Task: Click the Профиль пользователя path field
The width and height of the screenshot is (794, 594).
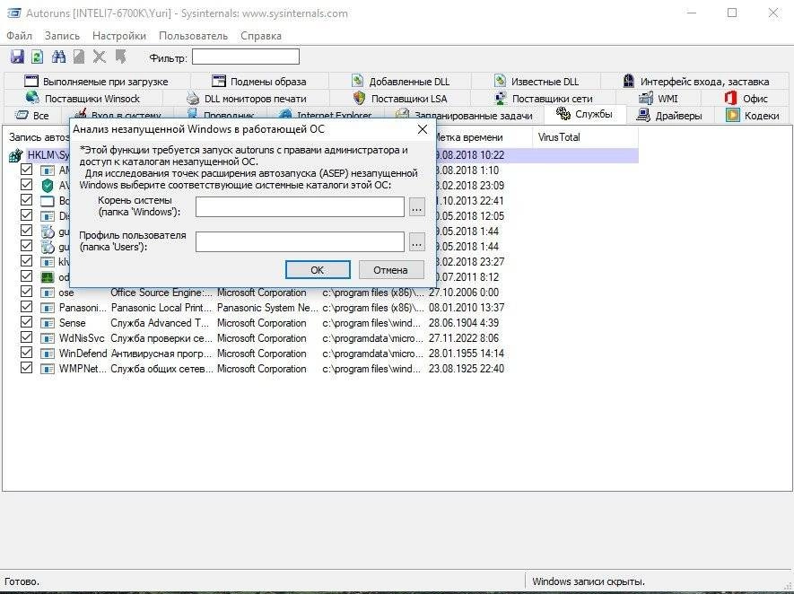Action: (300, 241)
